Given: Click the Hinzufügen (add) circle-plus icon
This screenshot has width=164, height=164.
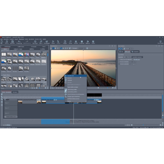Looking at the screenshot, I should point(35,41).
